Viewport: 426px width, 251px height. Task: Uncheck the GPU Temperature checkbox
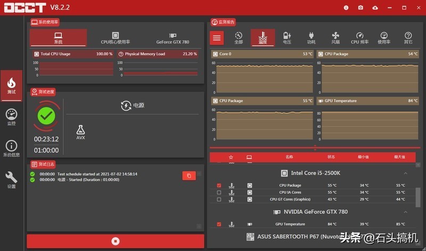[x=219, y=224]
